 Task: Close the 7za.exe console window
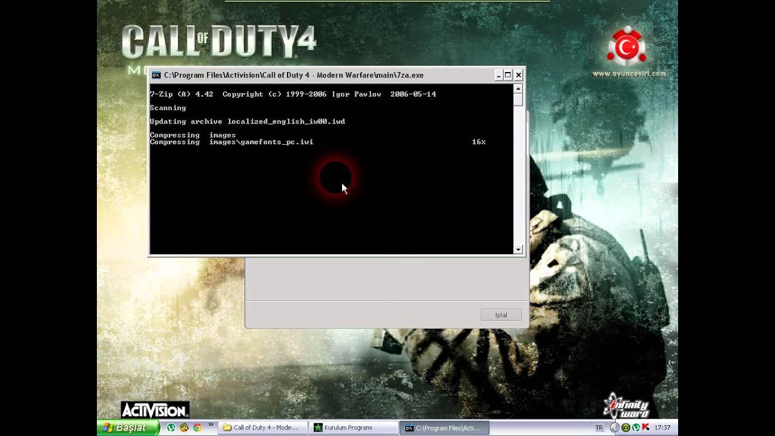[518, 75]
